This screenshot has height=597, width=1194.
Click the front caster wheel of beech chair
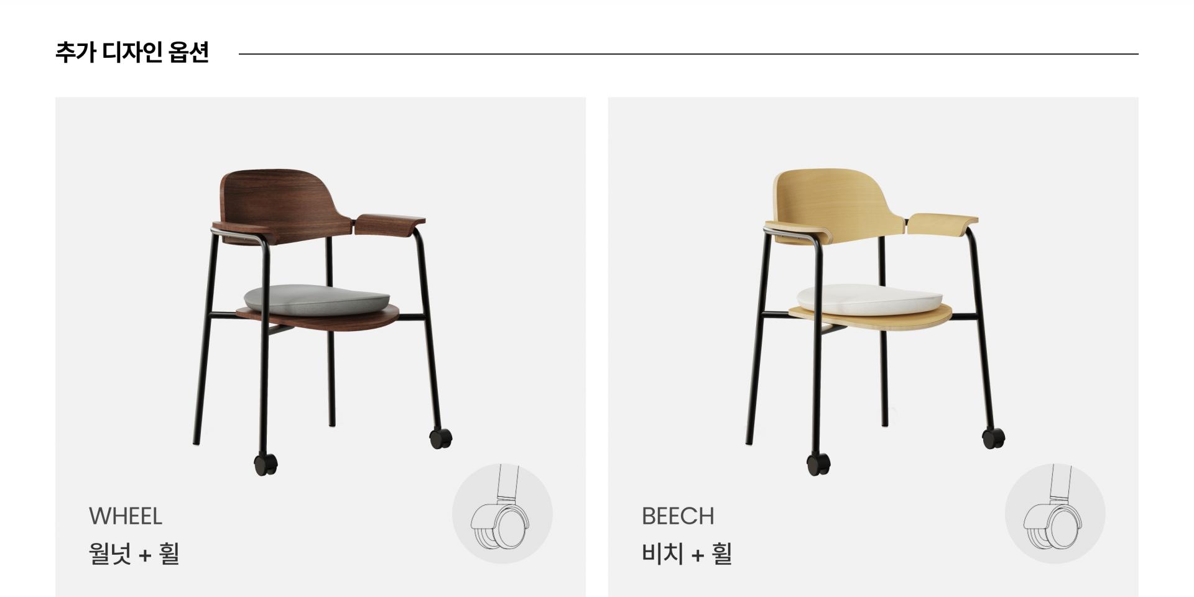[x=818, y=465]
